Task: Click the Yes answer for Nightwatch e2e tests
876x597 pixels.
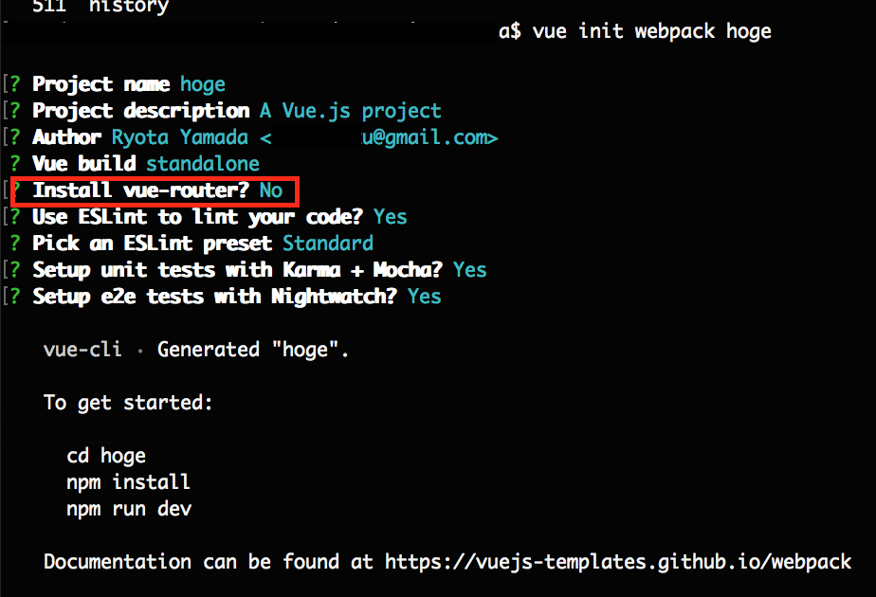Action: pos(424,297)
